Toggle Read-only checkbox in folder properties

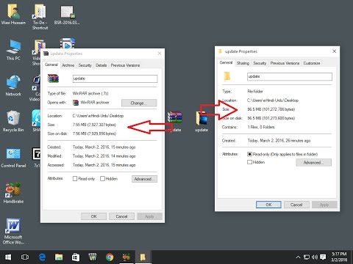(x=249, y=154)
